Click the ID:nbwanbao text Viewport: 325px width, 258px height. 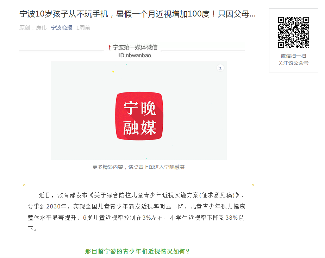tap(135, 56)
